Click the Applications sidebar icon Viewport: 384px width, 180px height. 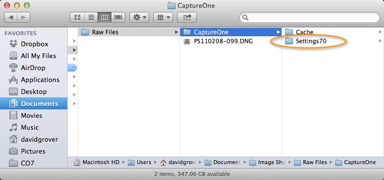coord(13,80)
